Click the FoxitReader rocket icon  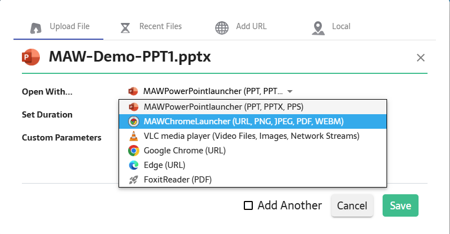pos(133,180)
